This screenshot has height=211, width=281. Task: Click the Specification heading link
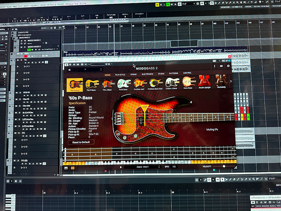pyautogui.click(x=77, y=103)
